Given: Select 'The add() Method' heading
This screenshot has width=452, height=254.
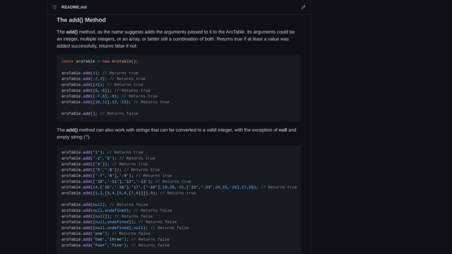Looking at the screenshot, I should [x=81, y=20].
